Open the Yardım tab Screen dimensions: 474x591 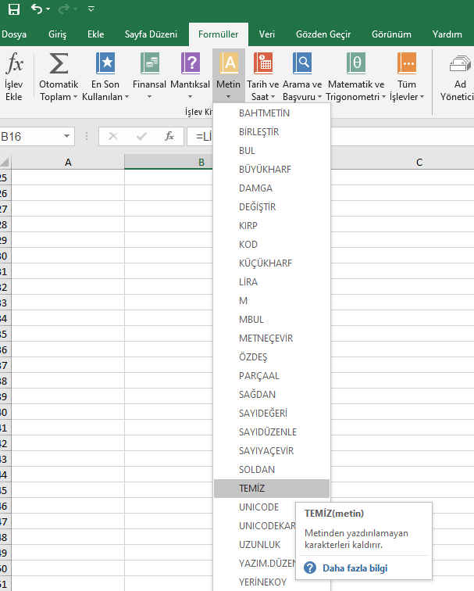point(447,34)
